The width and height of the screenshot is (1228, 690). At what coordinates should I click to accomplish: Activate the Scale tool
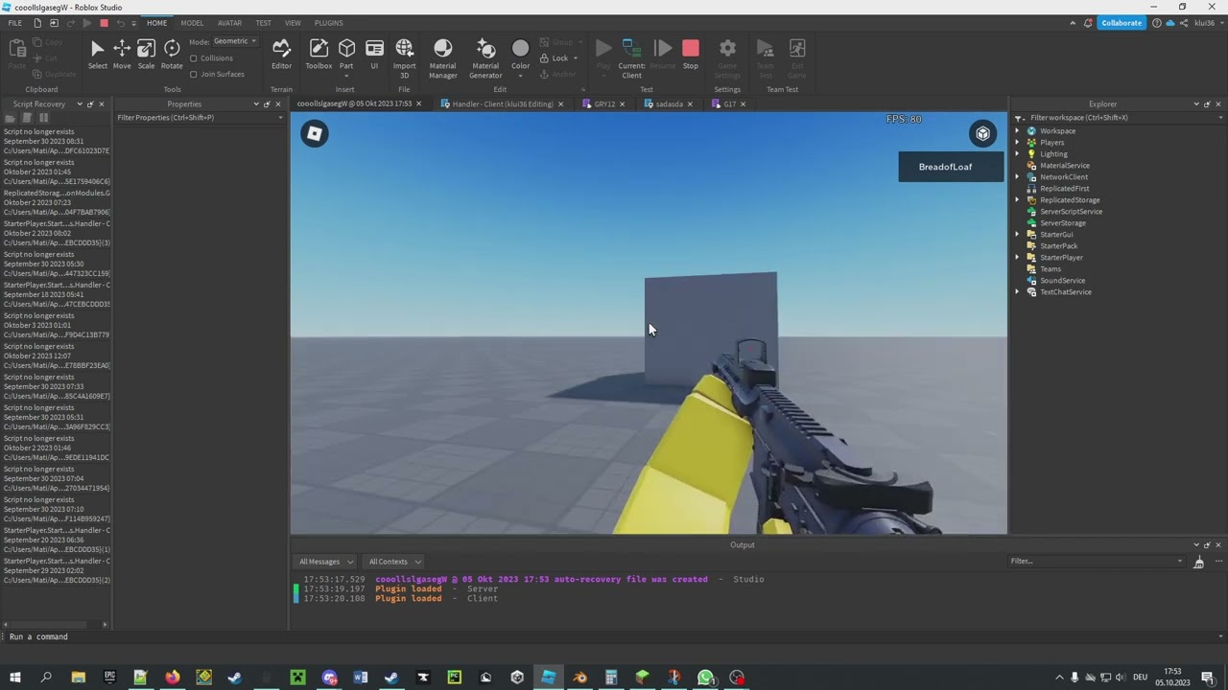click(146, 55)
